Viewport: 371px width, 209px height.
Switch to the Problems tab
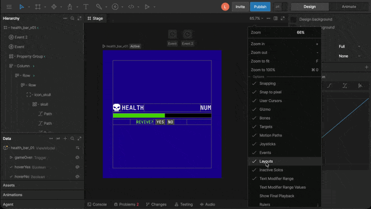[x=126, y=204]
